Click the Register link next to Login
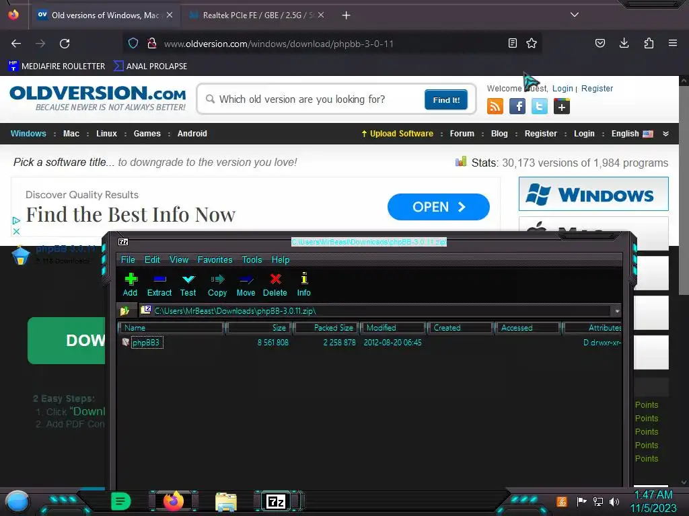The width and height of the screenshot is (689, 516). tap(597, 88)
